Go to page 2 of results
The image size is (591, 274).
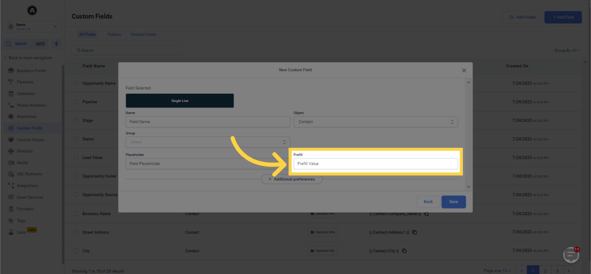click(x=545, y=271)
